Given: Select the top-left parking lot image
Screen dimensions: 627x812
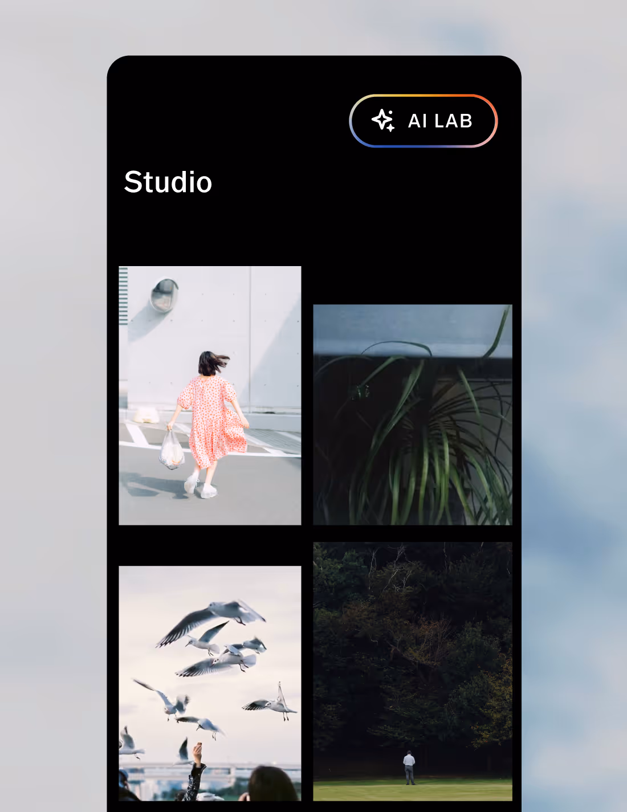Looking at the screenshot, I should pos(210,395).
